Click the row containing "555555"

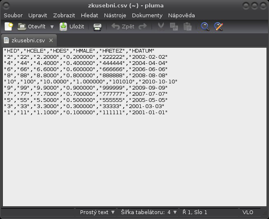click(86, 100)
